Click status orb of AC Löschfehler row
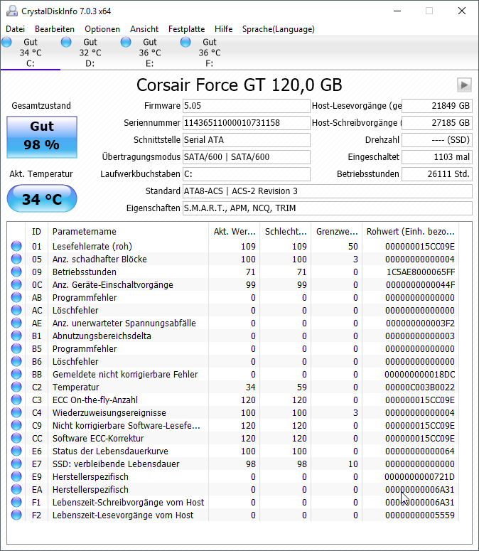This screenshot has width=479, height=551. (16, 310)
